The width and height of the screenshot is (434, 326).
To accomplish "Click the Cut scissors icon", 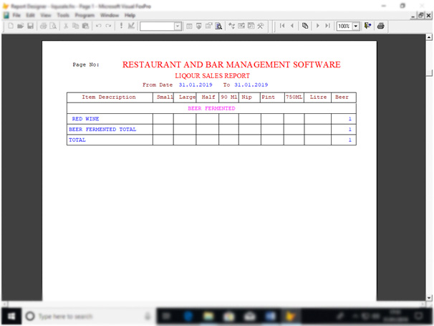I will tap(66, 26).
